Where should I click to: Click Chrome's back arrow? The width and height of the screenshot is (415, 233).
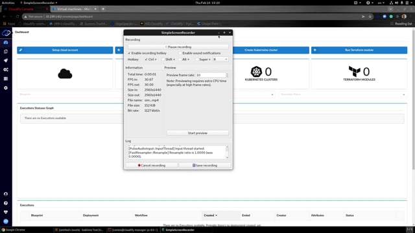click(x=5, y=16)
